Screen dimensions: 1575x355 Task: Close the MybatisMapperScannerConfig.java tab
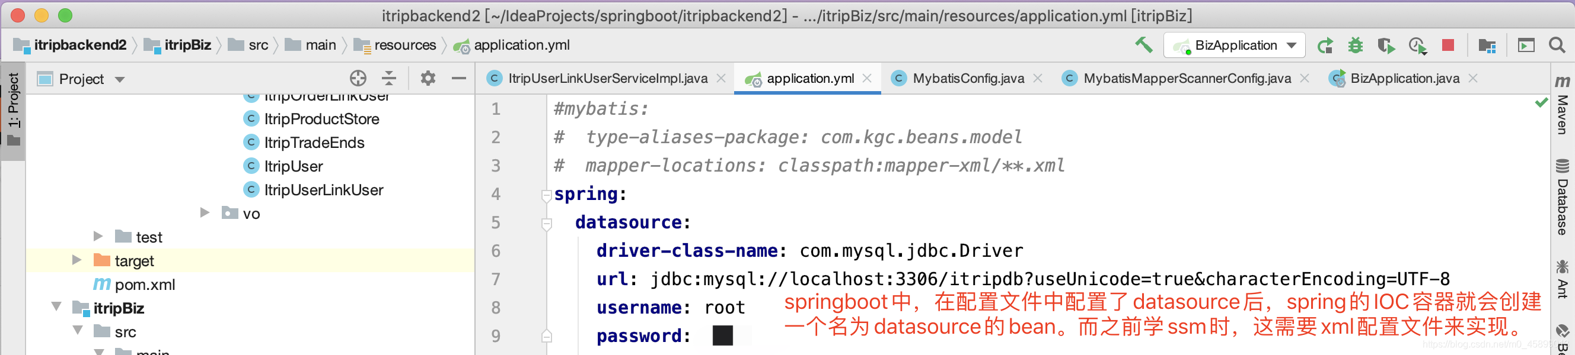click(x=1305, y=78)
